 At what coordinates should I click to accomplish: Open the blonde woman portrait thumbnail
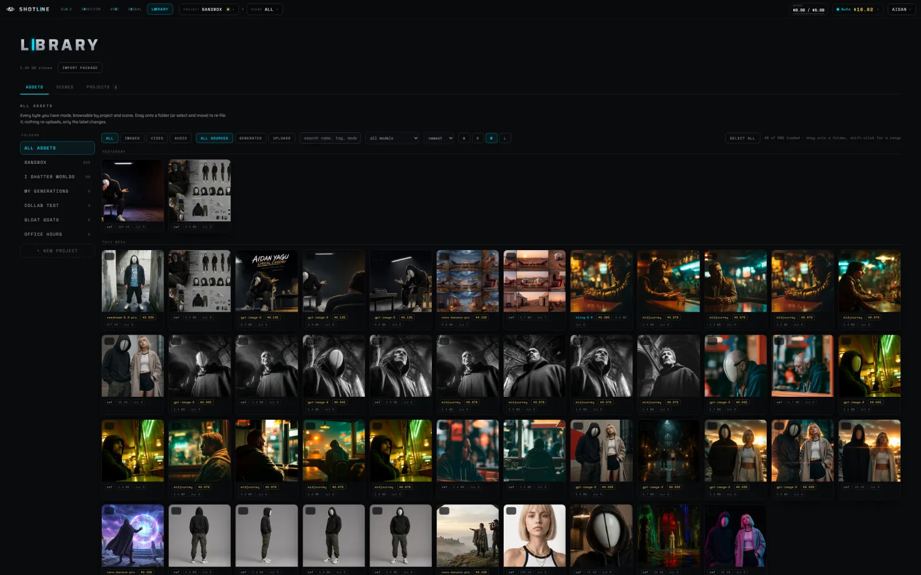pyautogui.click(x=535, y=536)
